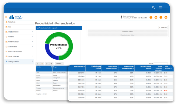
Task: Expand the Configuración chevron
Action: (32, 61)
